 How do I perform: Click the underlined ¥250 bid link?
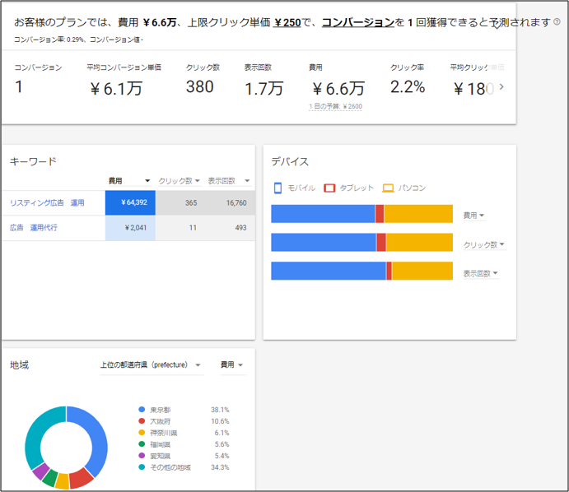287,22
